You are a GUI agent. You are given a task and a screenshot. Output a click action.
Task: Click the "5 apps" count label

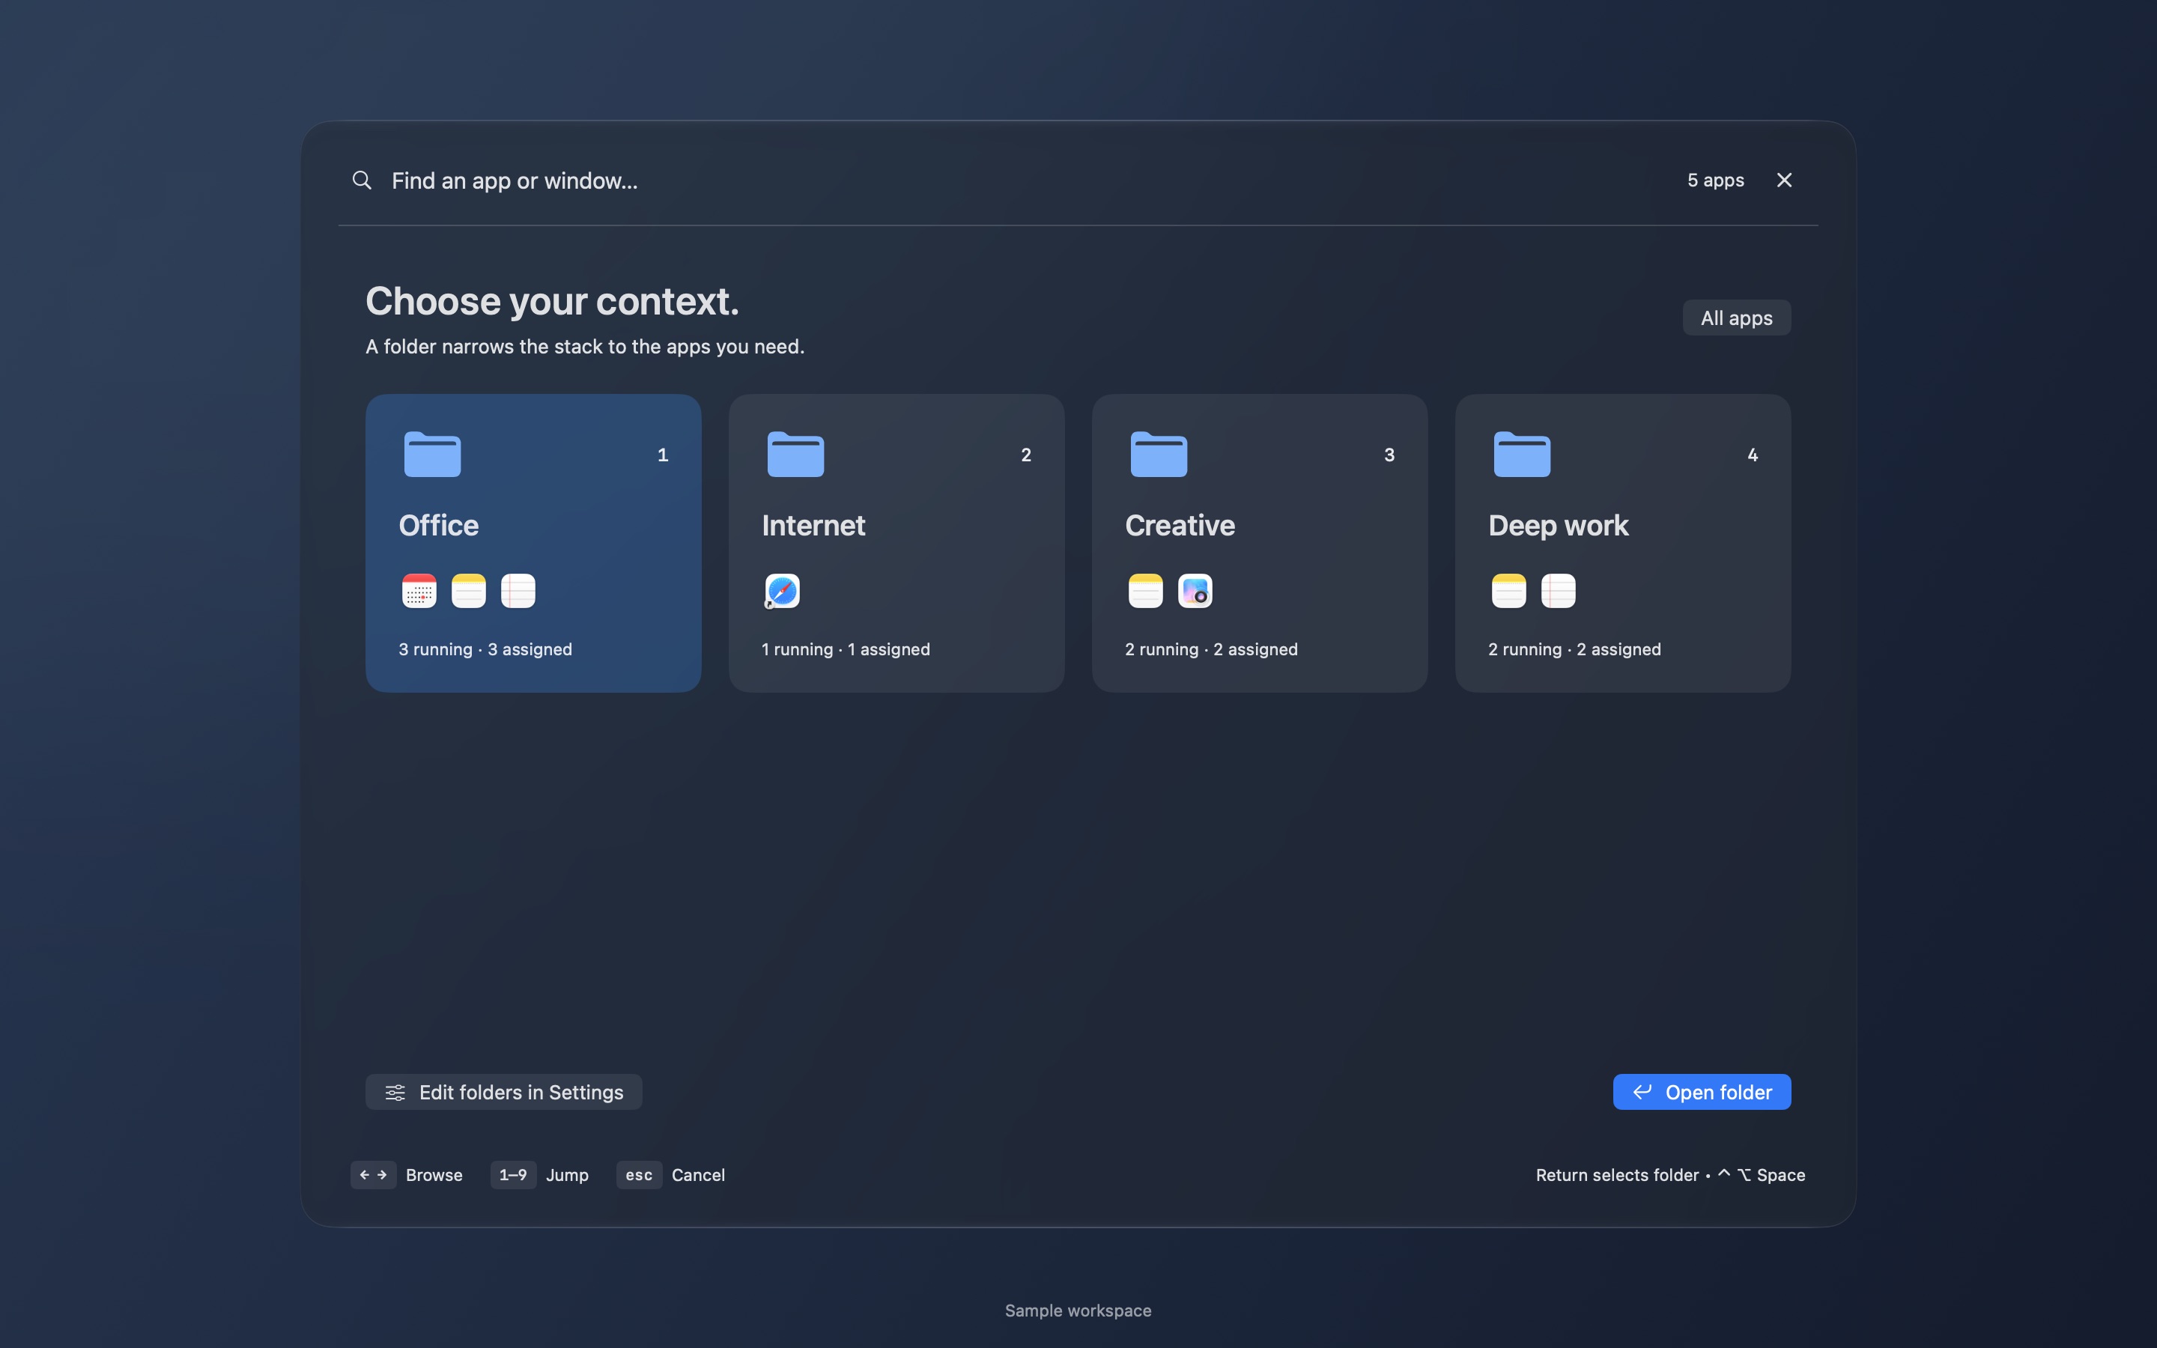[1715, 180]
